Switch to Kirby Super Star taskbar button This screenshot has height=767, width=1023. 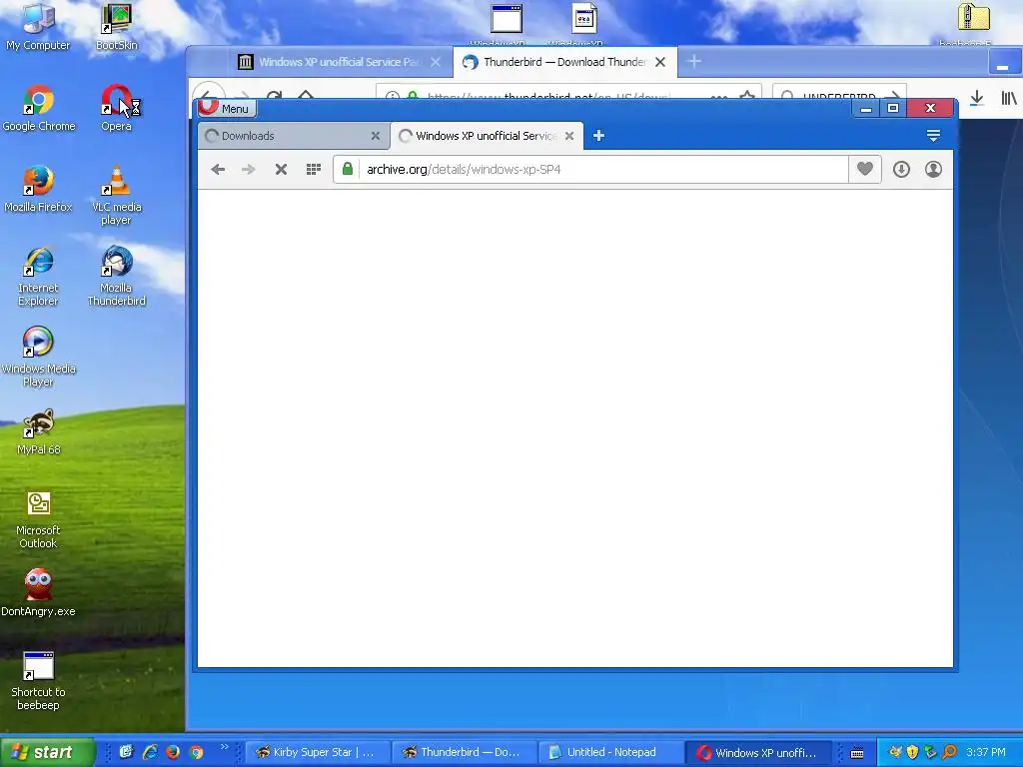317,752
